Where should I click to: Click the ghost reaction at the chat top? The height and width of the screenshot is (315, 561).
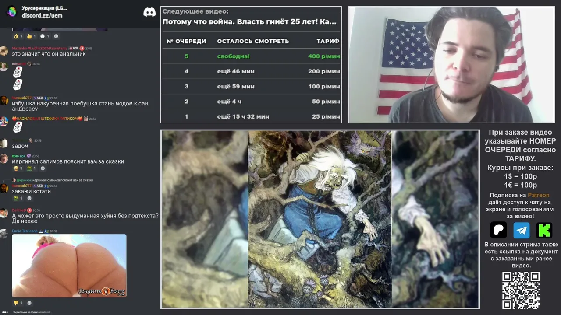coord(45,36)
